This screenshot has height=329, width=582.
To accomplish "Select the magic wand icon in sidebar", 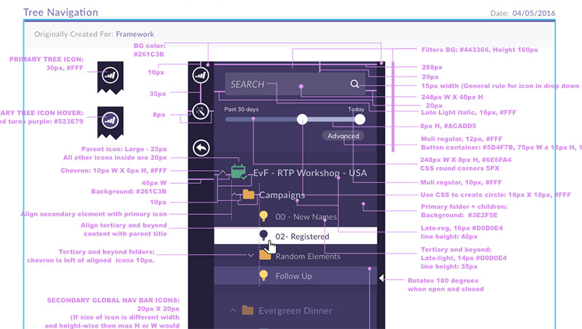I will pyautogui.click(x=202, y=111).
